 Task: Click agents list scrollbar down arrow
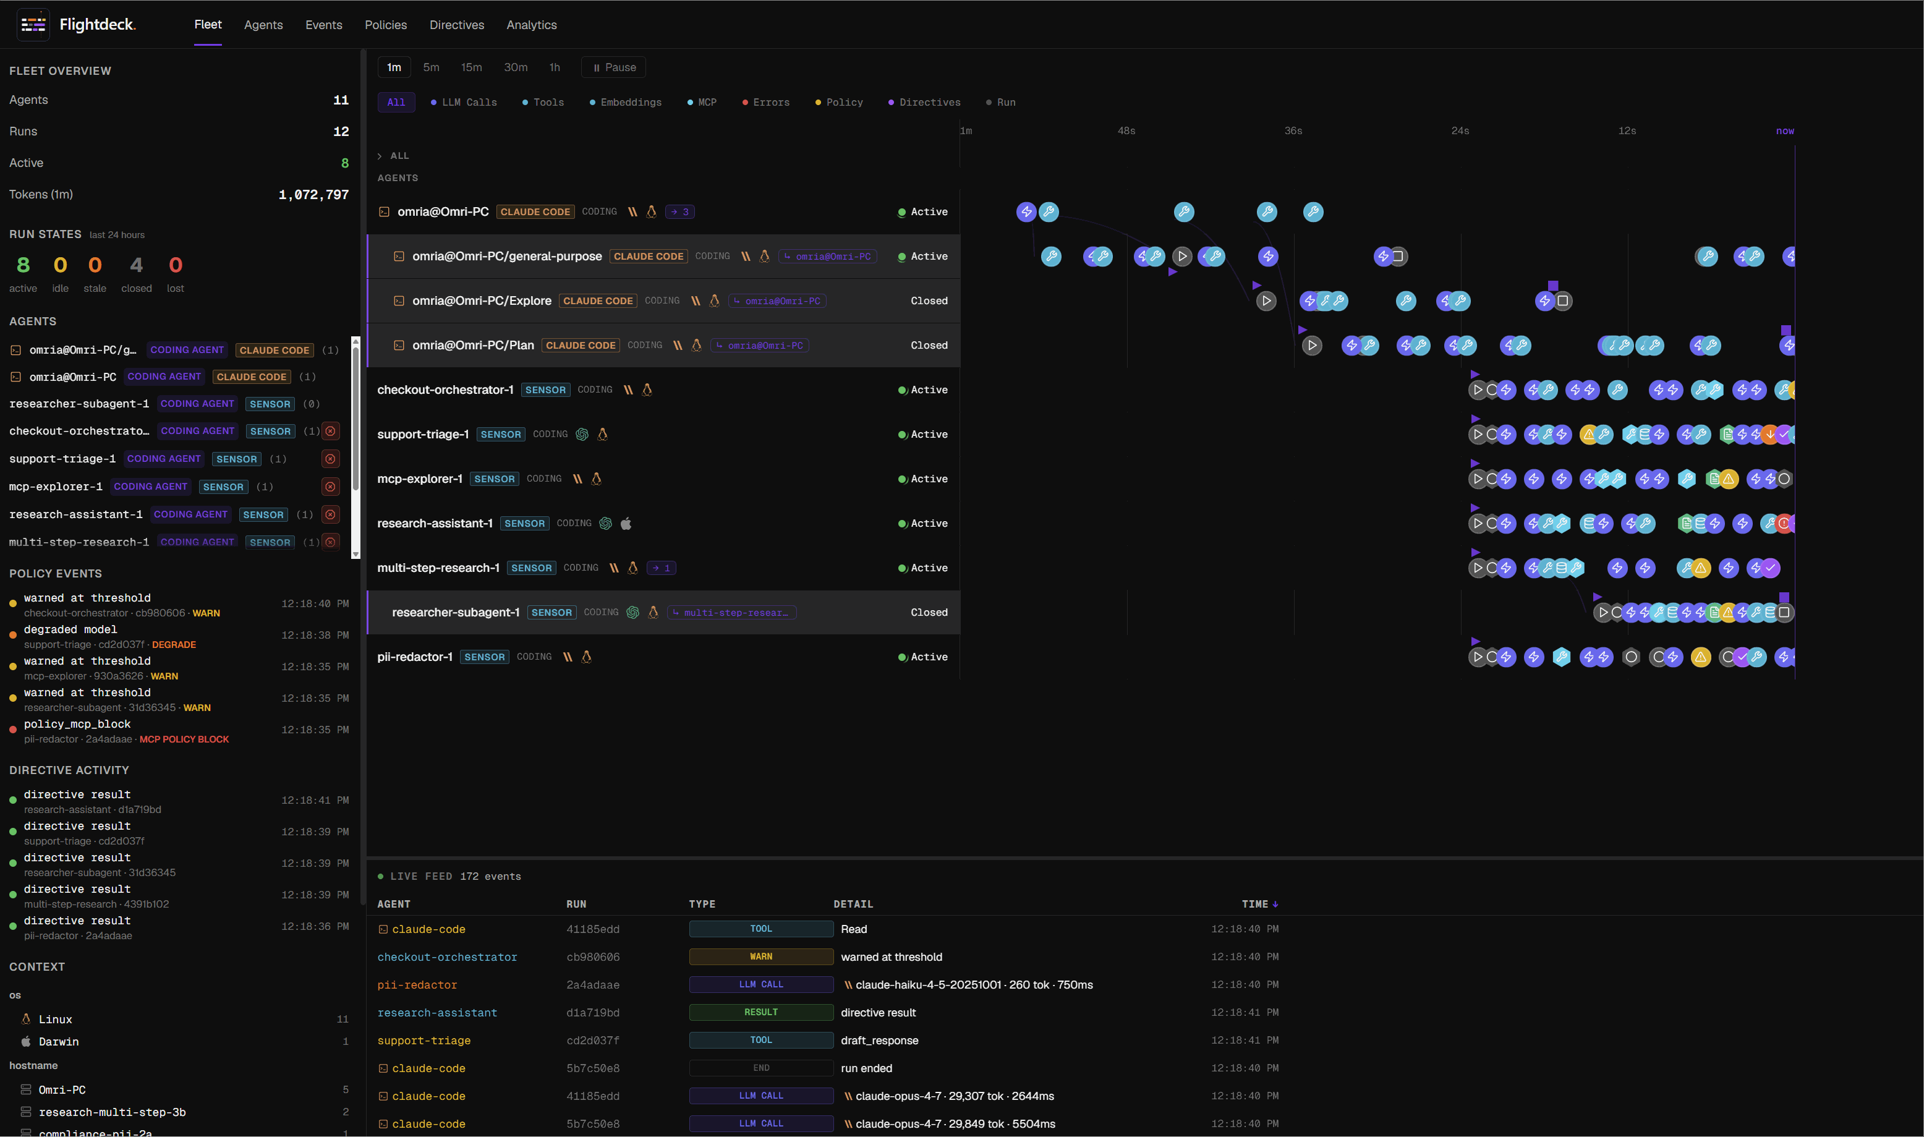click(x=355, y=554)
